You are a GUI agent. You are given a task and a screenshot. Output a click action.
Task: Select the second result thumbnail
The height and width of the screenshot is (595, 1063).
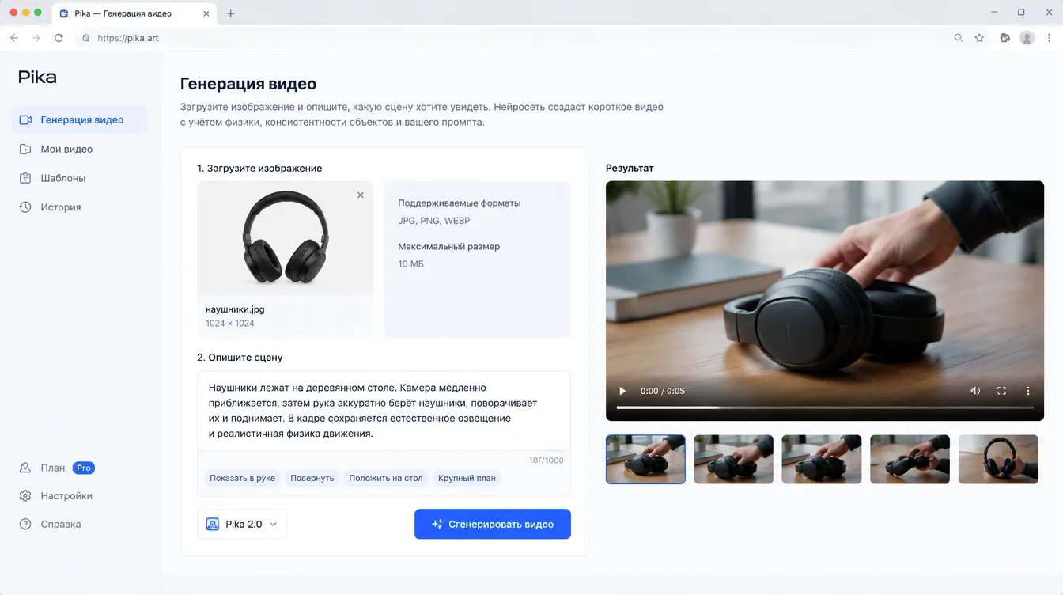(734, 459)
